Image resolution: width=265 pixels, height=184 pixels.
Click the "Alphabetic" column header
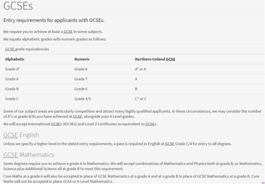[15, 59]
